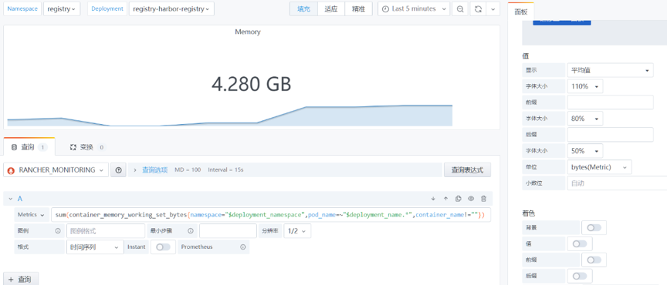This screenshot has width=667, height=285.
Task: Open the Metrics dropdown
Action: (x=31, y=215)
